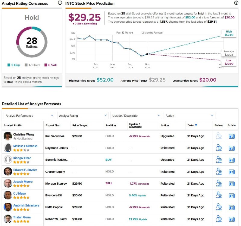
Task: Click the 3 Buy legend swatch
Action: pyautogui.click(x=9, y=65)
